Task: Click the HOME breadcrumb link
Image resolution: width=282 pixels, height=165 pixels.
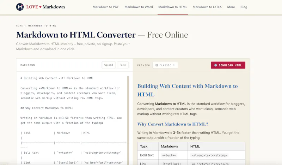Action: 19,26
